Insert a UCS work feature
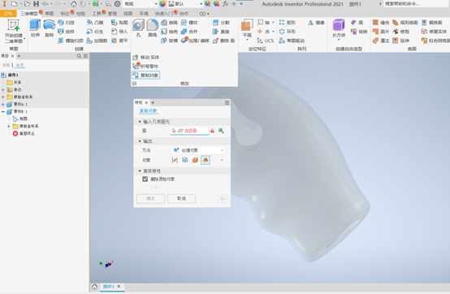Viewport: 450px width, 294px height. [266, 41]
